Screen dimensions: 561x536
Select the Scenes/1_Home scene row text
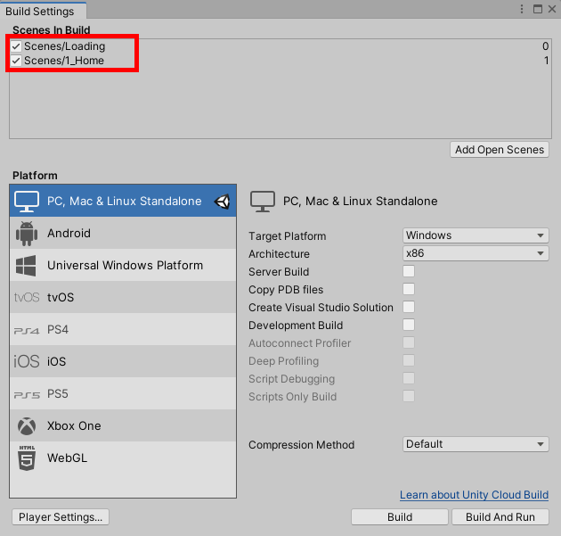click(x=64, y=61)
